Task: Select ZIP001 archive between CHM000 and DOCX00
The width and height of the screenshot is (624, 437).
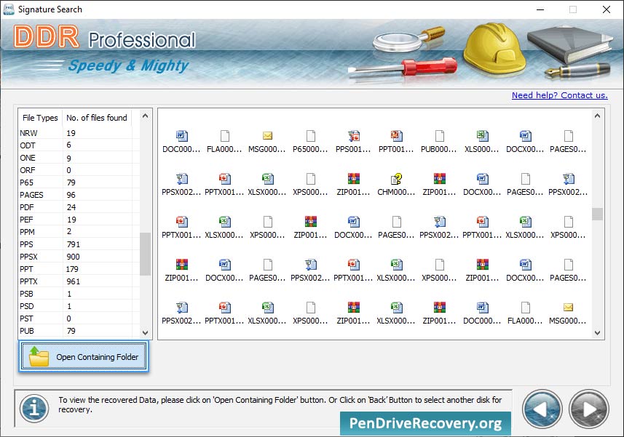Action: point(439,185)
